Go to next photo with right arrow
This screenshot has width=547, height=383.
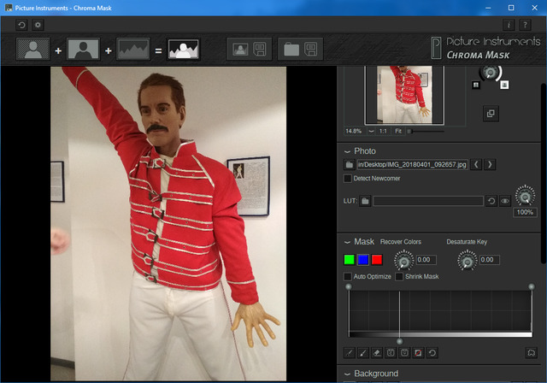point(490,164)
